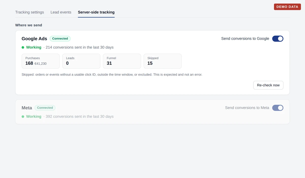Click the 'Where we send' heading
Screen dimensions: 305x178
(x=29, y=25)
